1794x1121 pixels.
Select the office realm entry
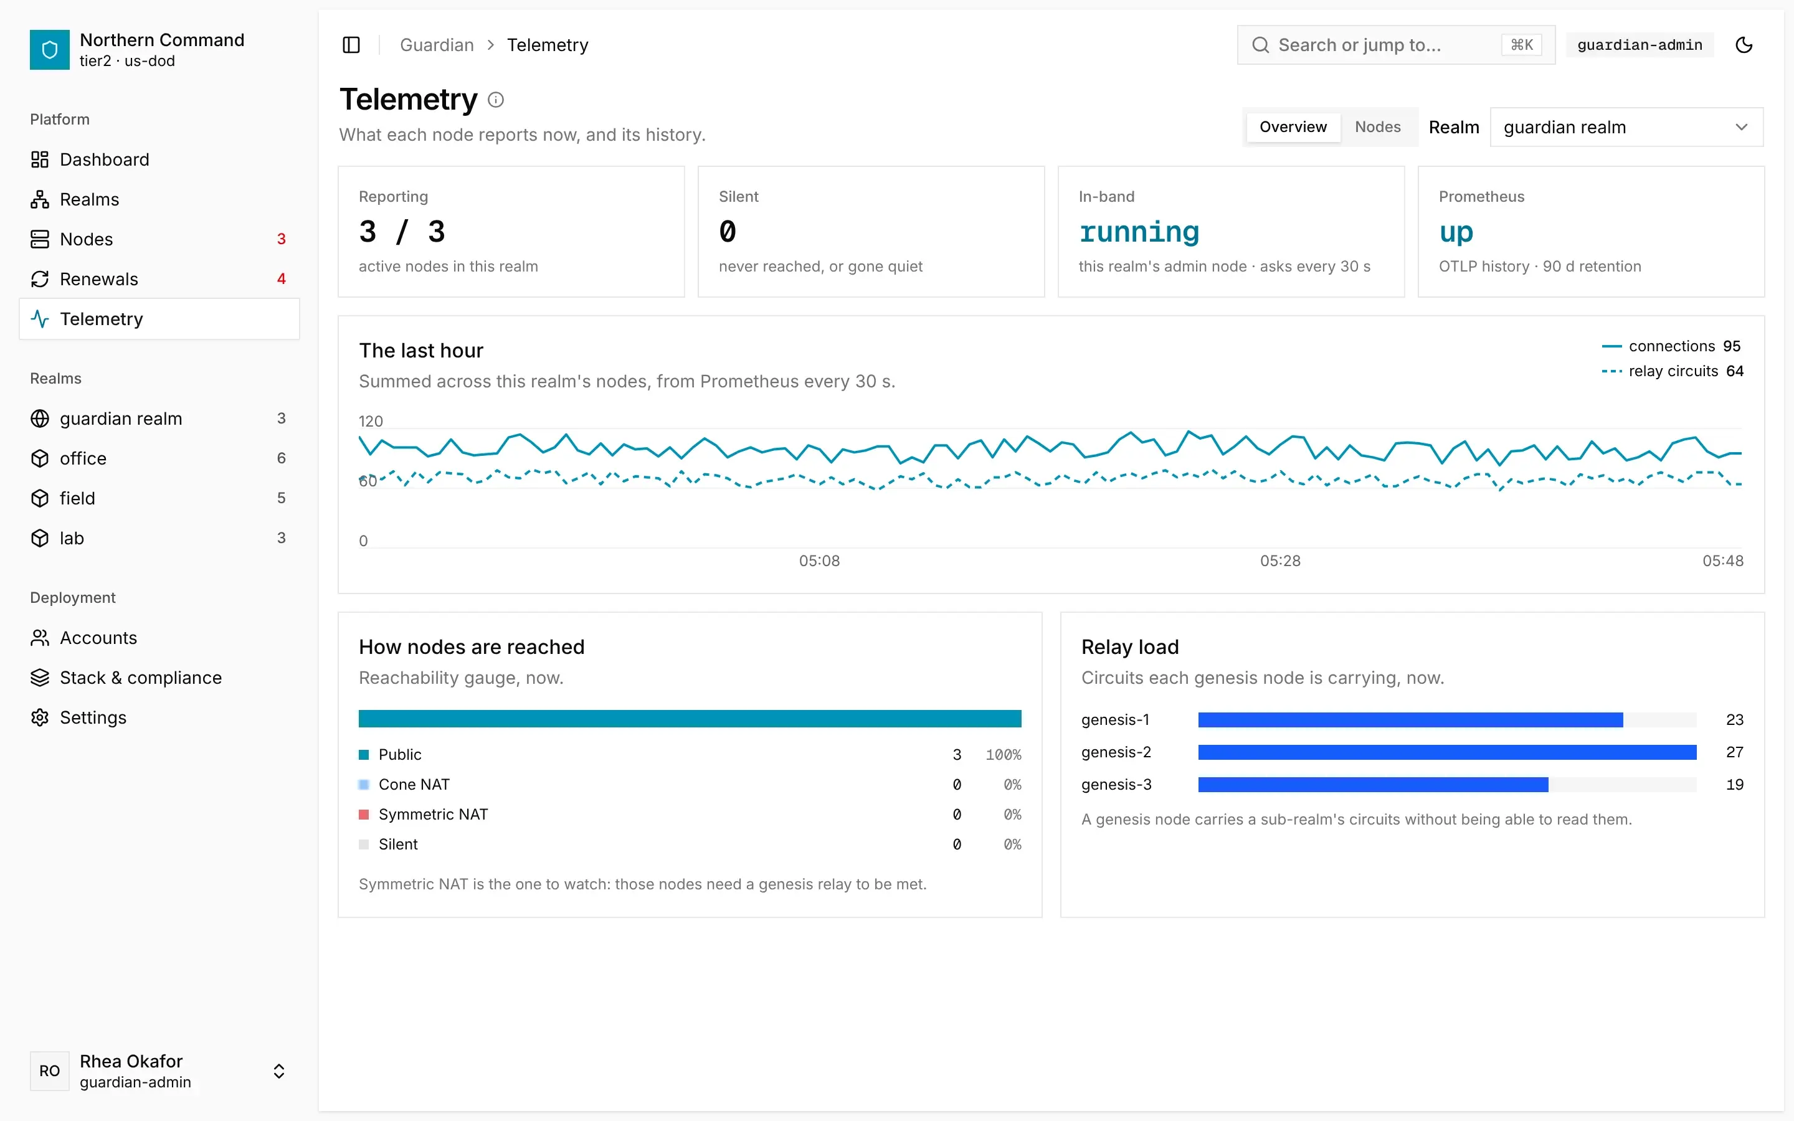pyautogui.click(x=159, y=458)
